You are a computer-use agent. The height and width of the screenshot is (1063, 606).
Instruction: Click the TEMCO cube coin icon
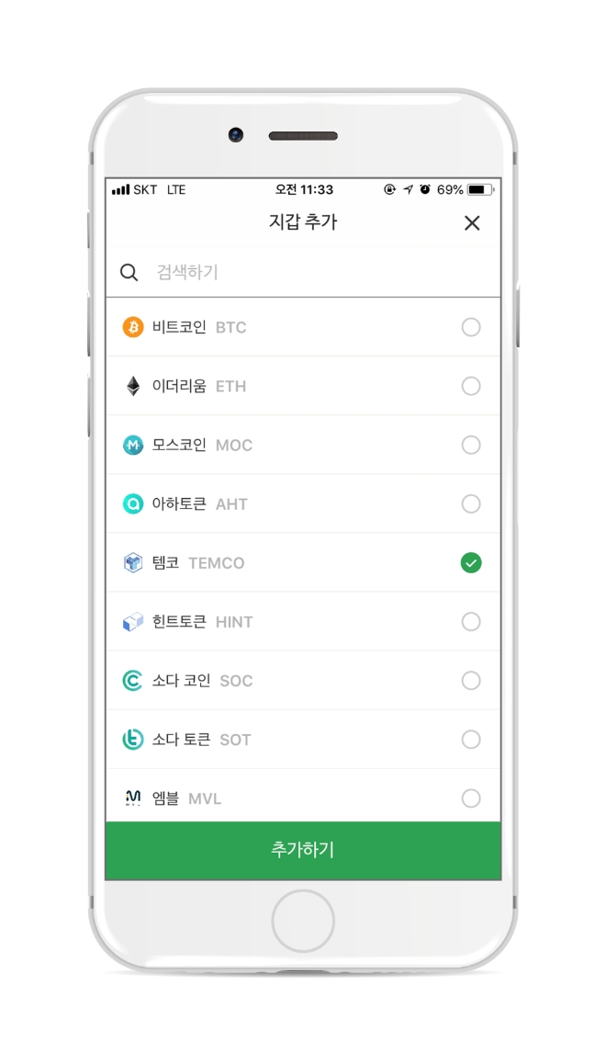[x=133, y=562]
